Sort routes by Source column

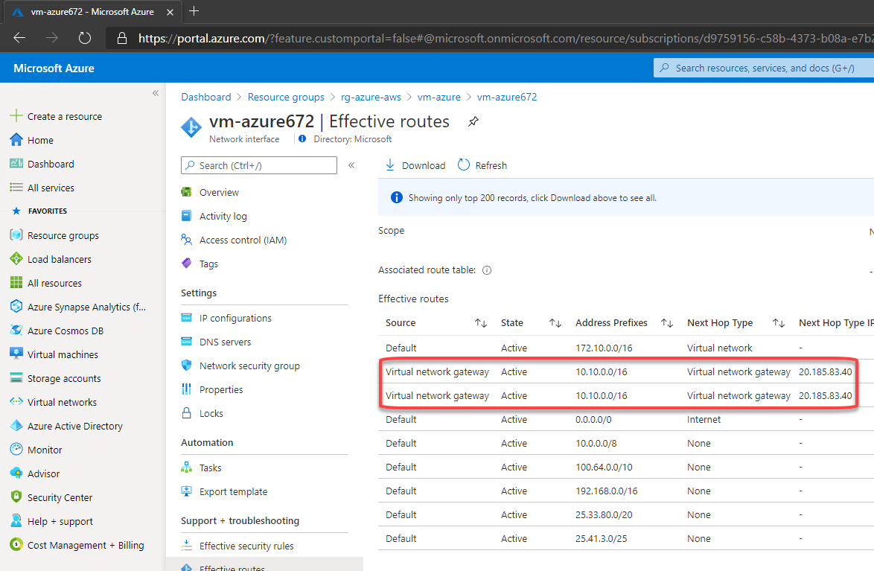coord(481,323)
